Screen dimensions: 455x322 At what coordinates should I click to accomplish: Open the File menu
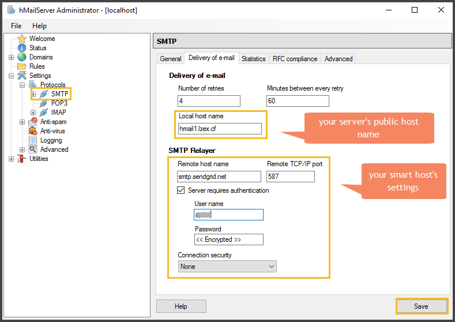tap(16, 26)
